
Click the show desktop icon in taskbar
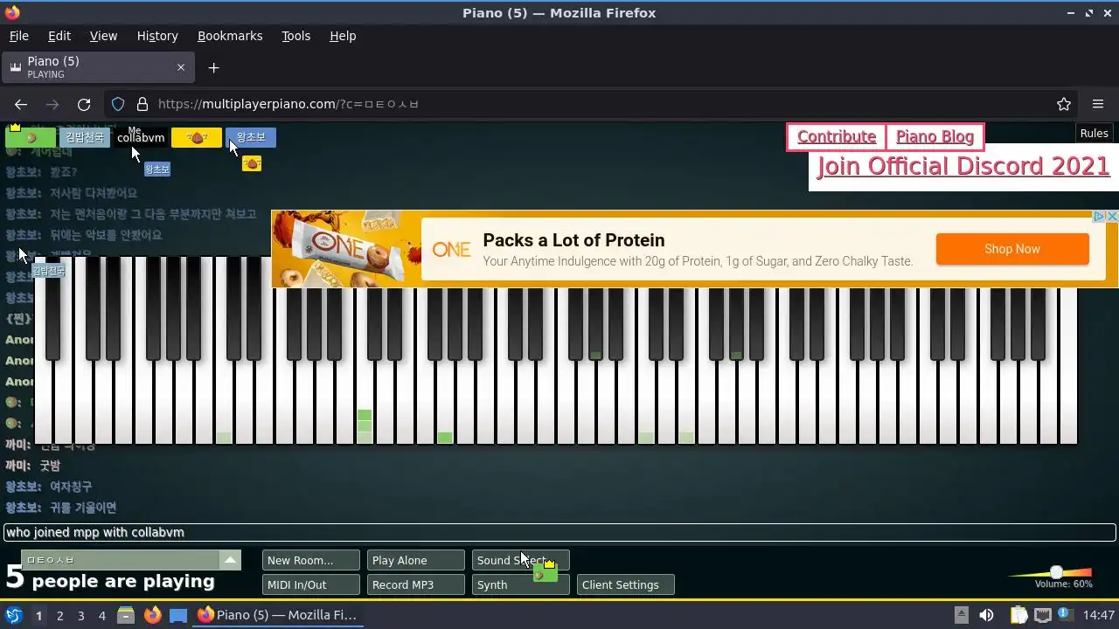pos(178,615)
